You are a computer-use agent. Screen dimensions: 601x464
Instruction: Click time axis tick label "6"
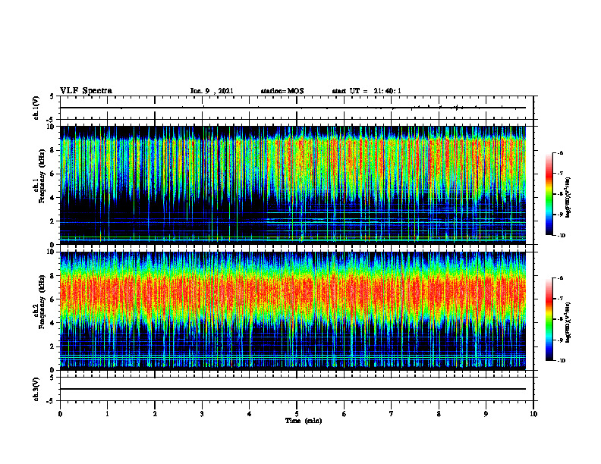(345, 414)
